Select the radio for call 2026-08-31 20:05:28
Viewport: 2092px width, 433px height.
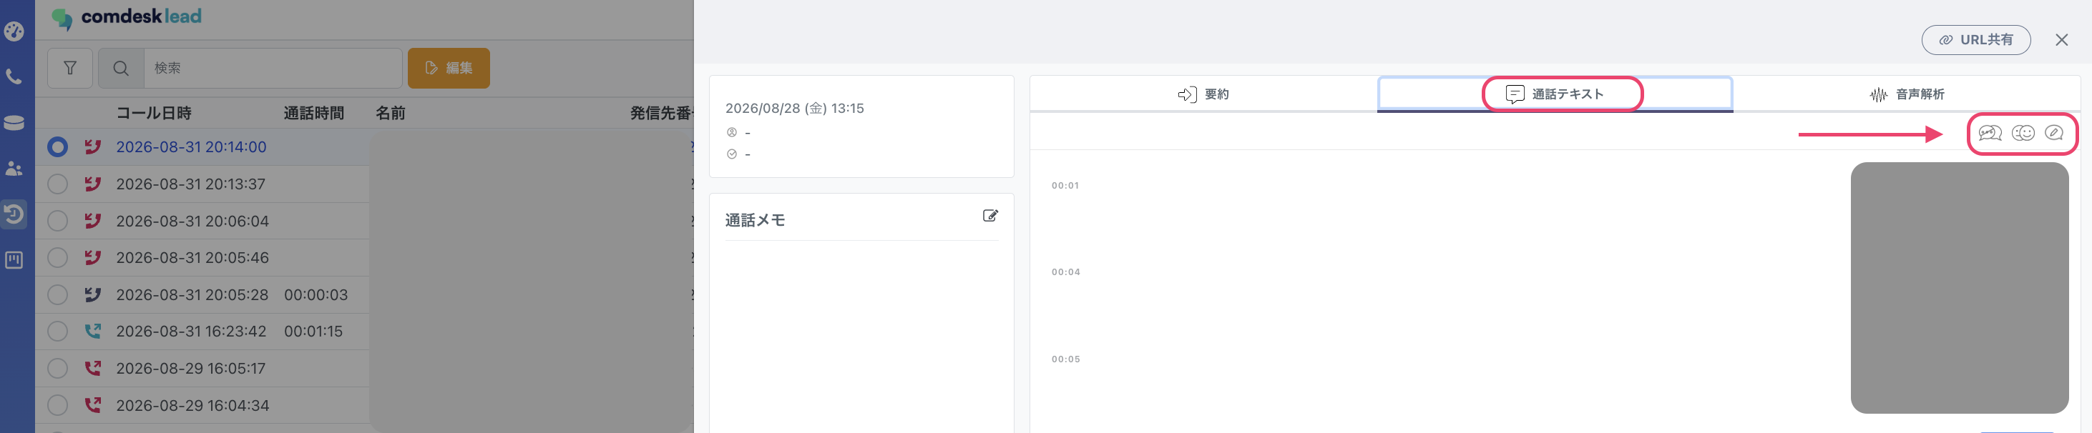coord(58,294)
